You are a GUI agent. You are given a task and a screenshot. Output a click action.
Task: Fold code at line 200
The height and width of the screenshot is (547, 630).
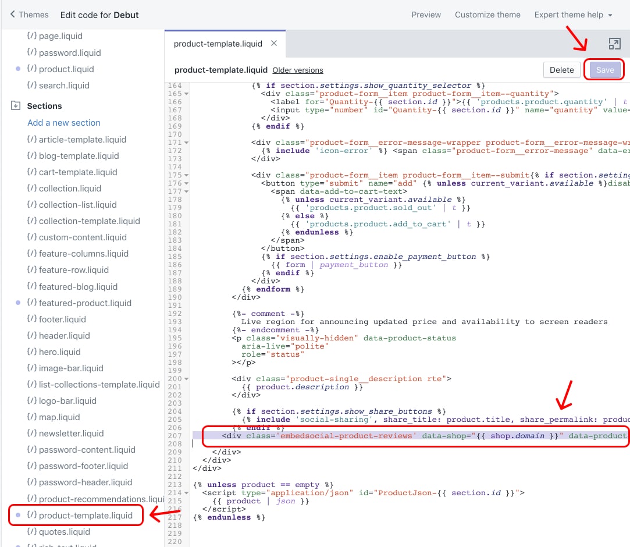(x=186, y=379)
